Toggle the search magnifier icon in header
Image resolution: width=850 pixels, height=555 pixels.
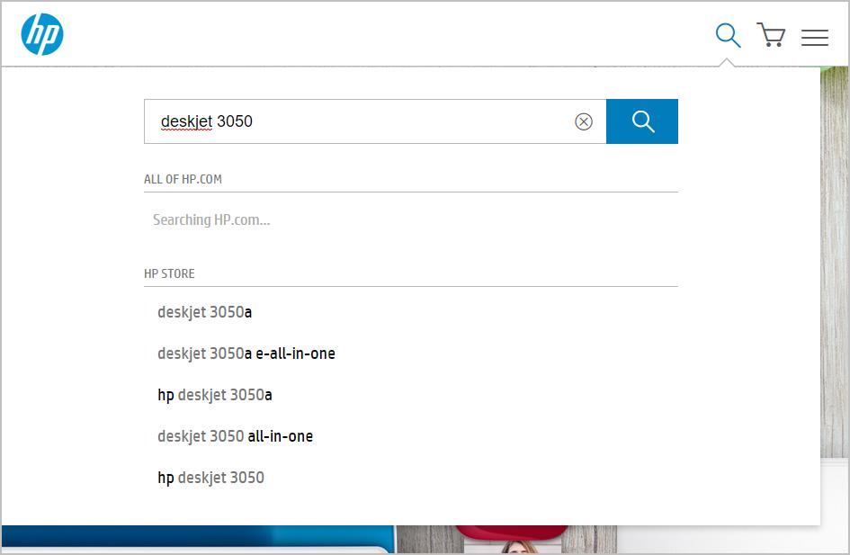pos(728,35)
